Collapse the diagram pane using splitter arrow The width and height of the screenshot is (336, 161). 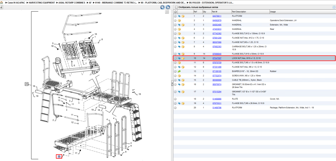(x=172, y=84)
